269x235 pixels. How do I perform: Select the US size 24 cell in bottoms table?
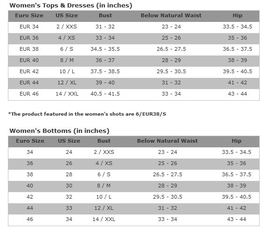pyautogui.click(x=69, y=152)
